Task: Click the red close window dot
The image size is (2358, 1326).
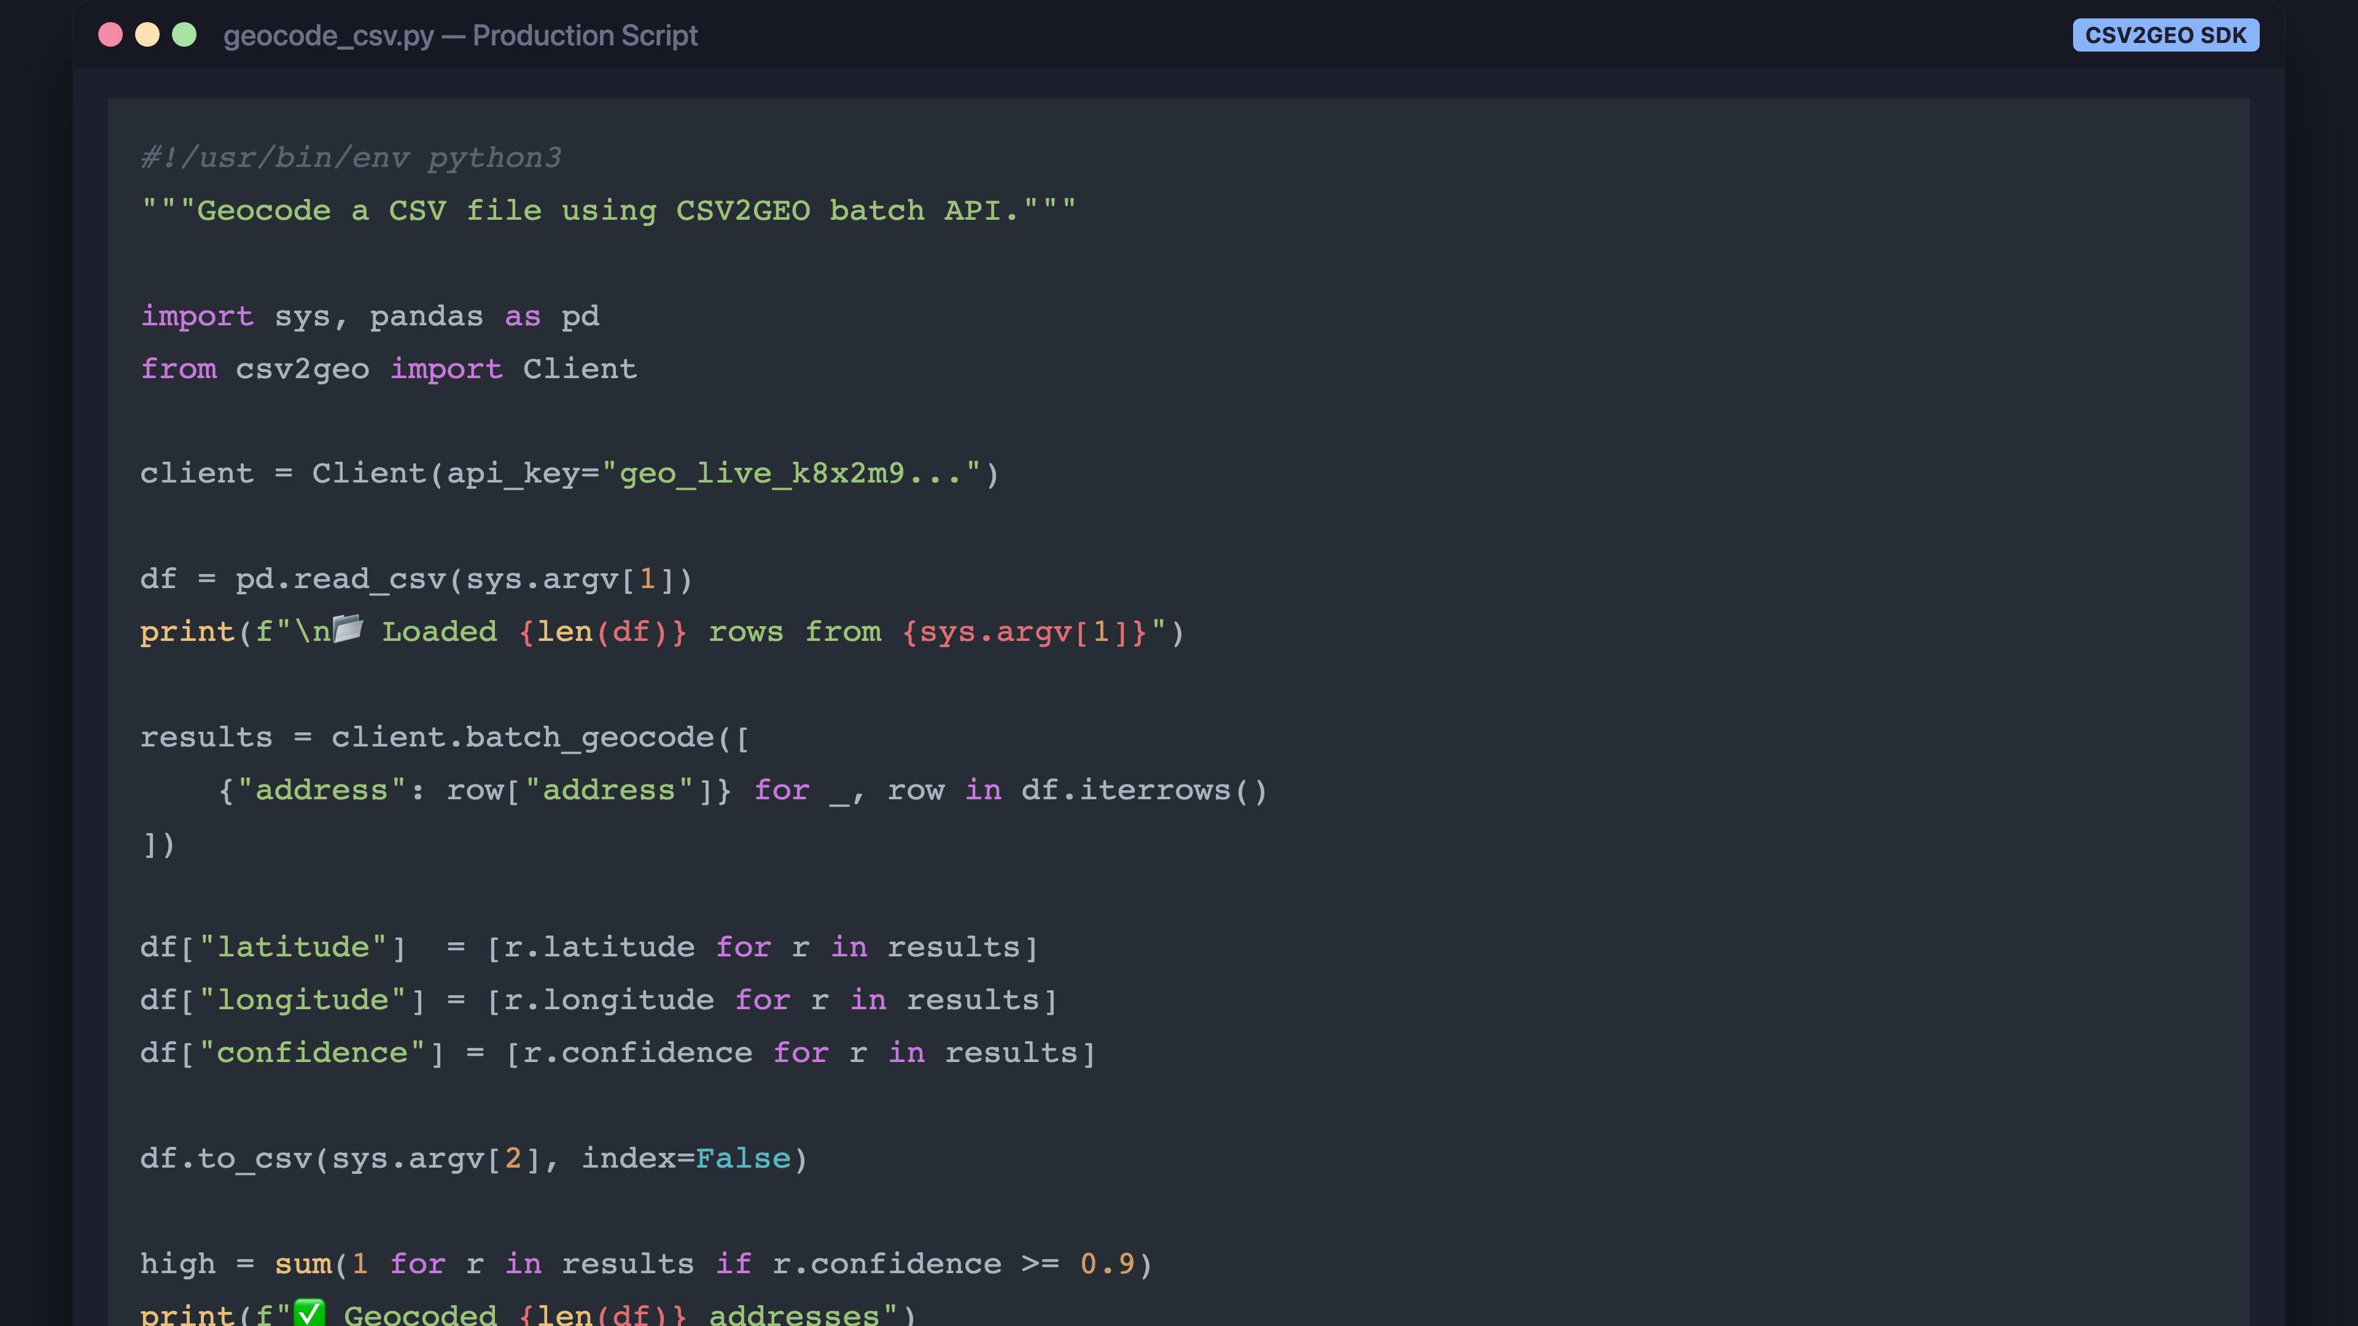Action: (x=111, y=35)
